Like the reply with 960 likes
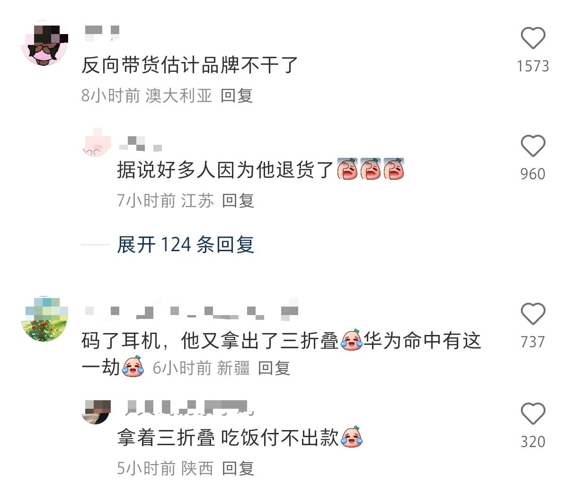The height and width of the screenshot is (501, 568). click(533, 146)
